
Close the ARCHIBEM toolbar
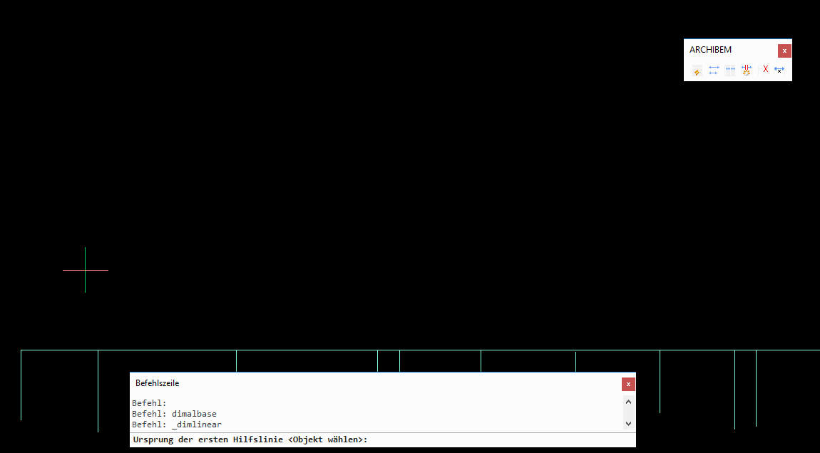tap(784, 51)
